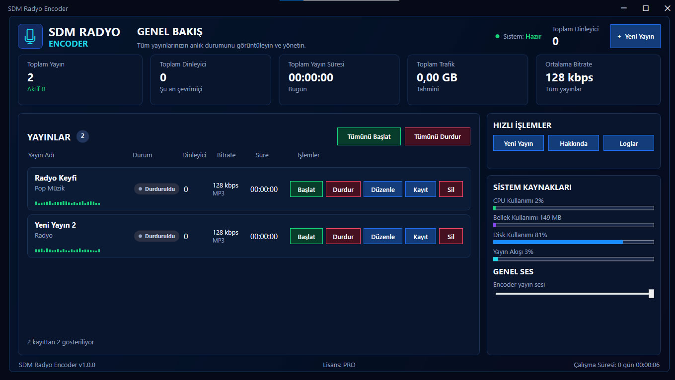Screen dimensions: 675x380
Task: Select the Toplam Yayın Süresi card
Action: 339,80
